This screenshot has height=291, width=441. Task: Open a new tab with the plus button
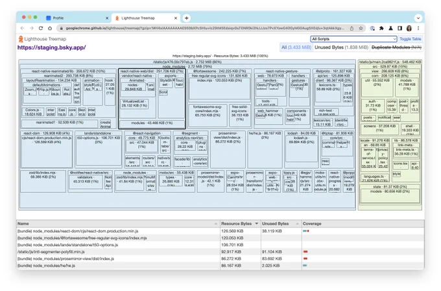[187, 18]
